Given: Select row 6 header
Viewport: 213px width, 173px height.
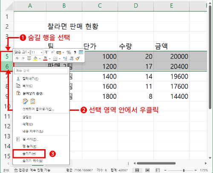Looking at the screenshot, I should pyautogui.click(x=7, y=66).
